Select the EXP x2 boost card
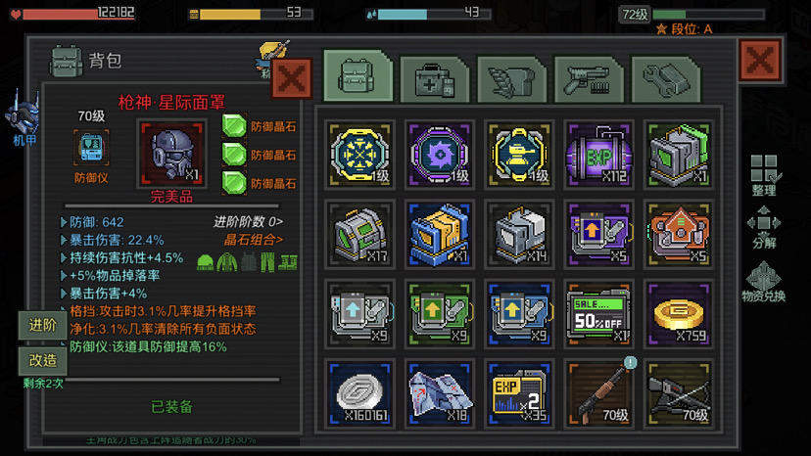 (x=519, y=393)
